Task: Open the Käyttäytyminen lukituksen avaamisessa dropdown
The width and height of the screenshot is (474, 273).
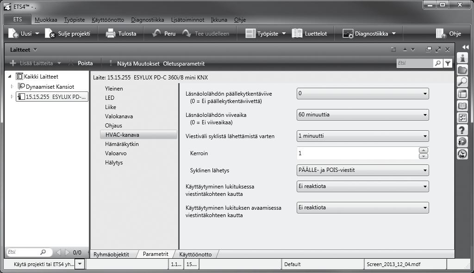Action: (363, 207)
